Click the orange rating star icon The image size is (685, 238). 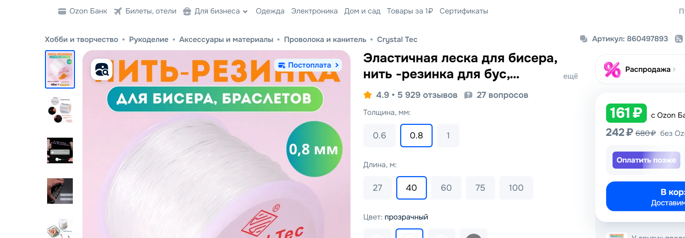368,95
